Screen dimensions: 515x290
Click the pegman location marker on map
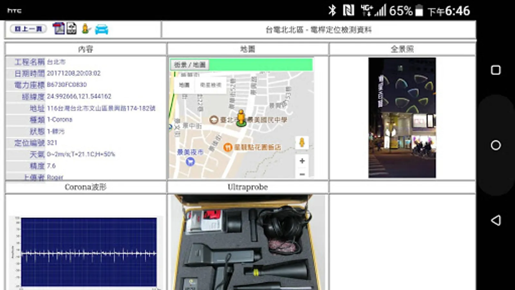(x=241, y=118)
